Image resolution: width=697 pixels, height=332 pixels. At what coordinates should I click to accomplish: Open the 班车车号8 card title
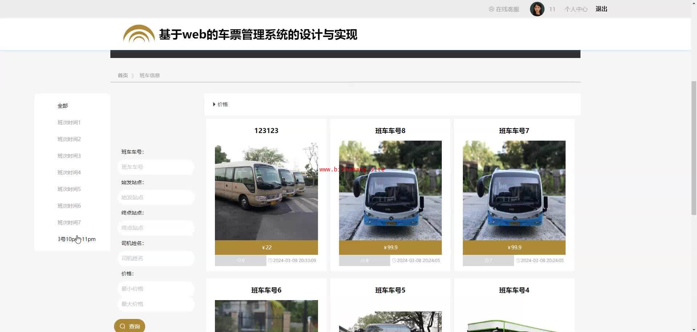pyautogui.click(x=390, y=131)
